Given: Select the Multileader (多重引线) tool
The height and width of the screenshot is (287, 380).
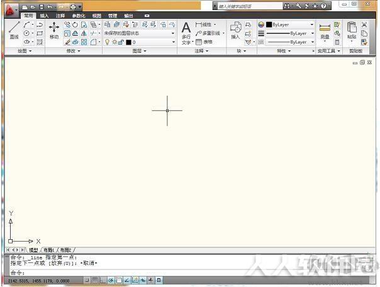Looking at the screenshot, I should point(208,33).
